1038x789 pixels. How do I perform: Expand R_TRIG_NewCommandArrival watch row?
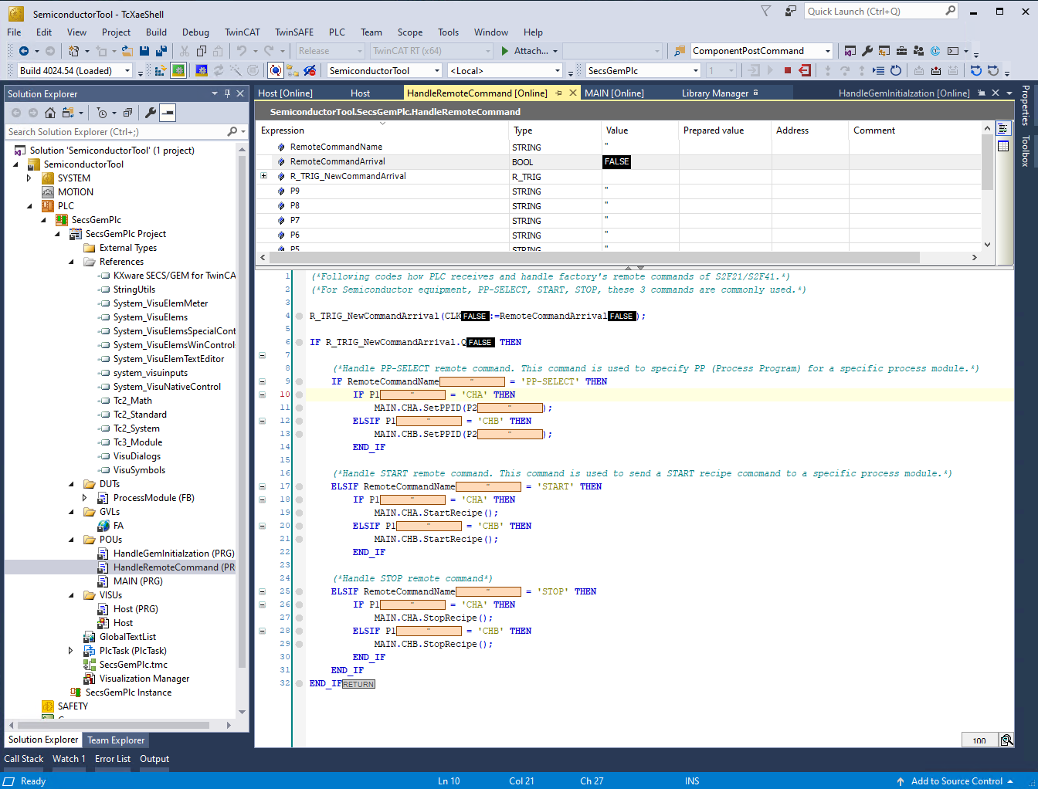263,176
